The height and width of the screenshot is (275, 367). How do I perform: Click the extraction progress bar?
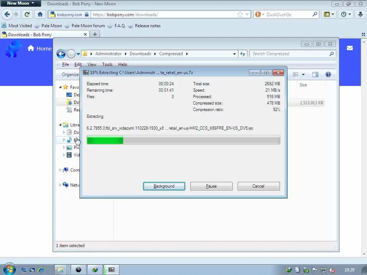(x=183, y=140)
